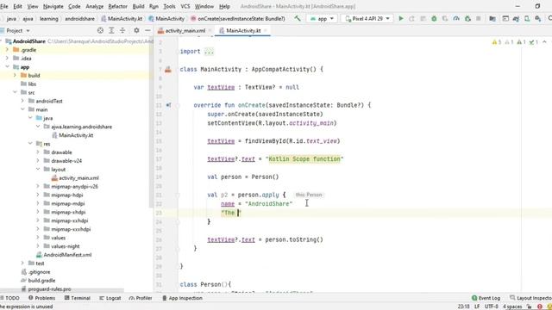Click Apply Changes and Restart Activity icon

412,18
